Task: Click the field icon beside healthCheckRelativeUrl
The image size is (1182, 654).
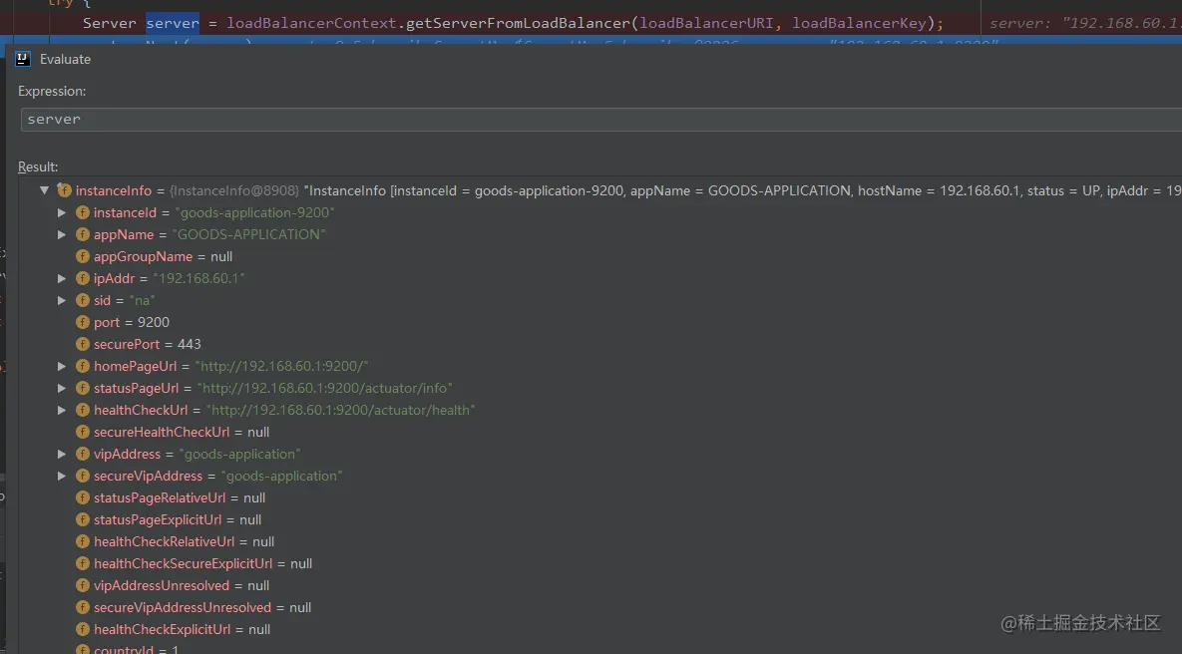Action: (x=83, y=541)
